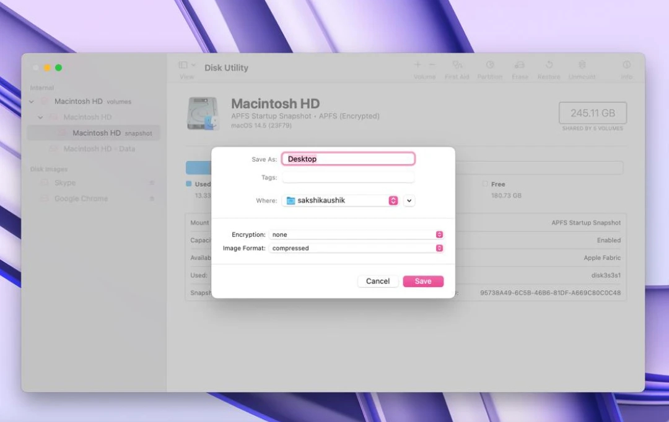Click the add Volume plus icon
Viewport: 669px width, 422px height.
click(418, 64)
